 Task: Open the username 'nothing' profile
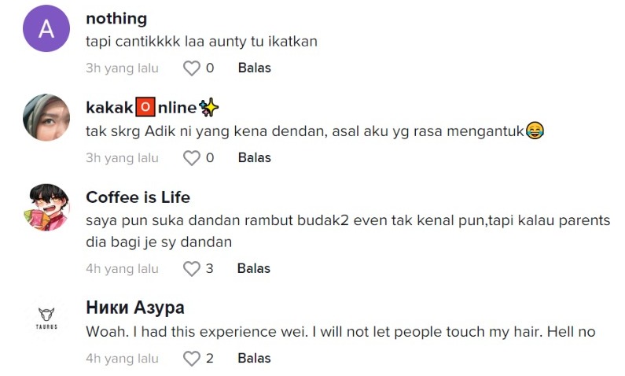(x=116, y=19)
